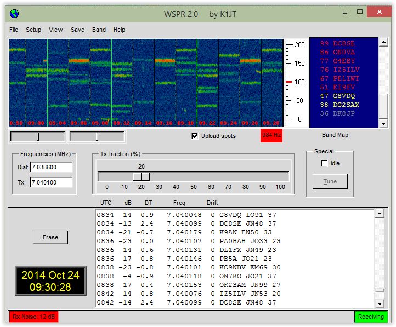Open the View menu
Viewport: 396px width, 327px height.
55,30
